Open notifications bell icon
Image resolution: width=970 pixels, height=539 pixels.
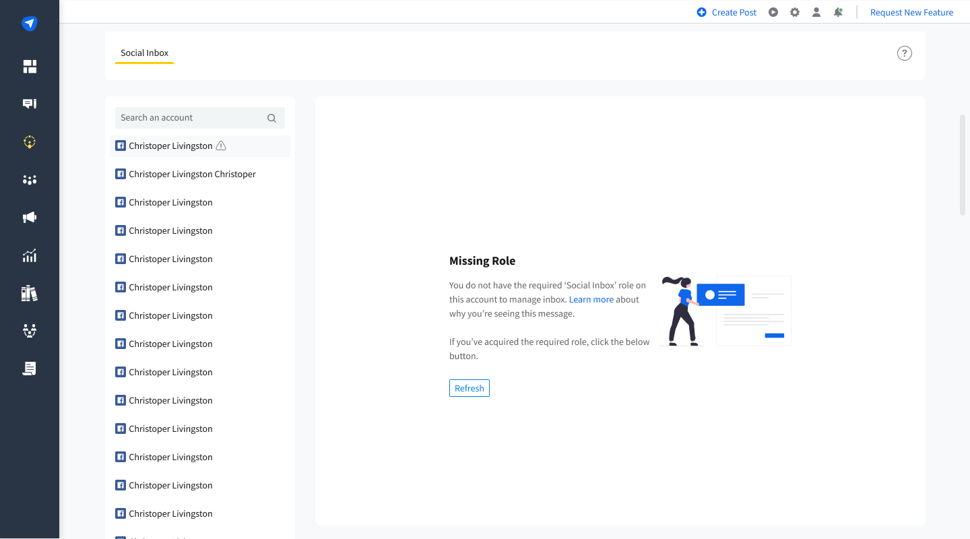(838, 12)
